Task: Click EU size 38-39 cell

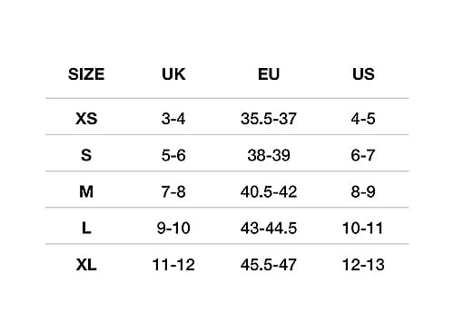Action: click(x=269, y=155)
